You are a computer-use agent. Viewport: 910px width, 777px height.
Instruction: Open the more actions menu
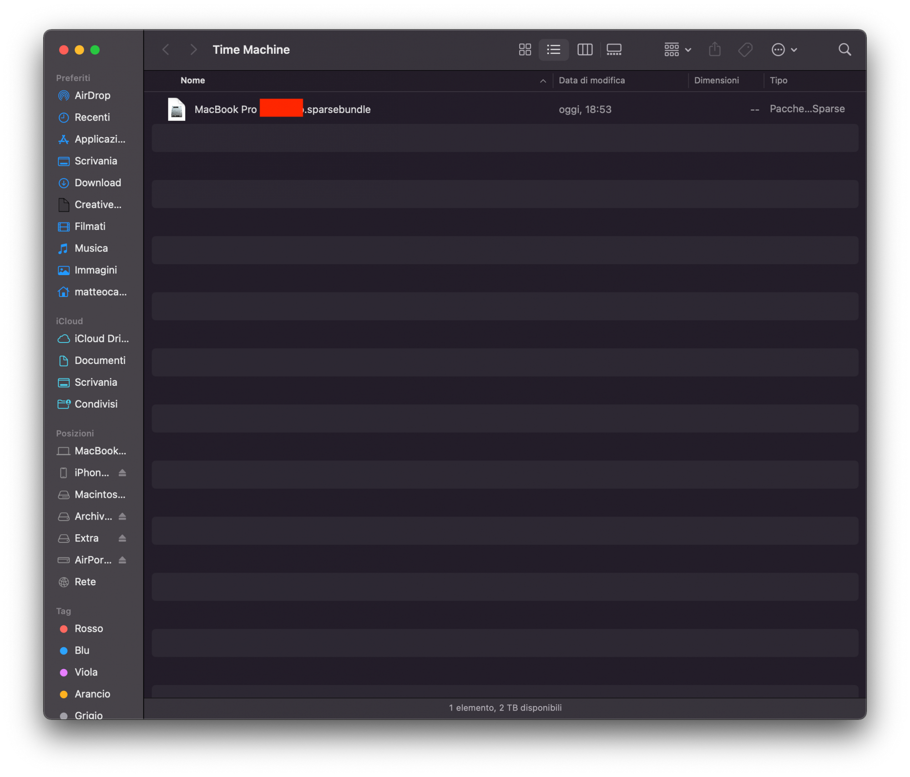click(784, 50)
